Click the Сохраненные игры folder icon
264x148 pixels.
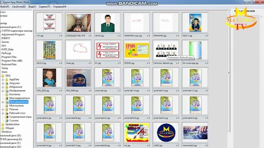coord(7,117)
